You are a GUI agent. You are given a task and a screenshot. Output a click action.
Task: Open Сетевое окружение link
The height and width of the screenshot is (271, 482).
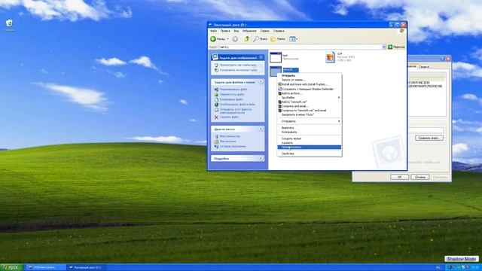coord(233,147)
